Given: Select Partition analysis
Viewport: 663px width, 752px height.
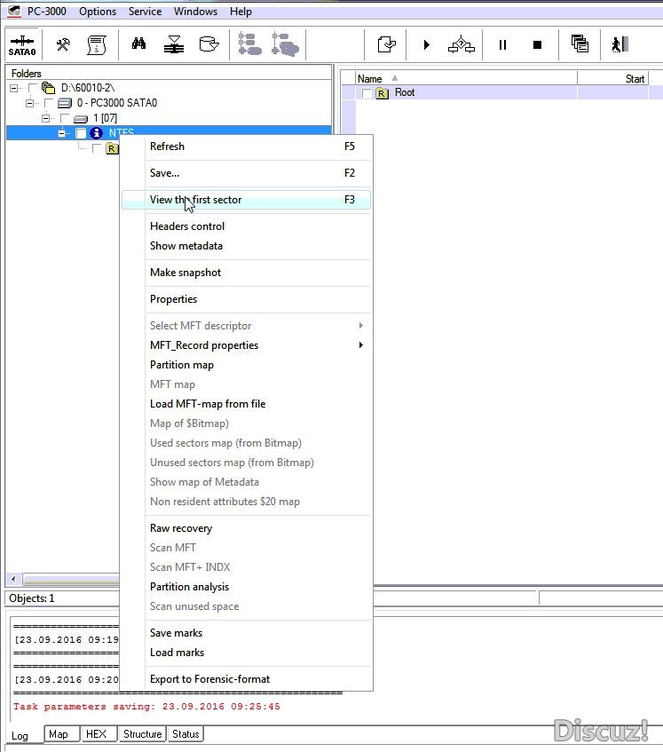Looking at the screenshot, I should tap(246, 587).
